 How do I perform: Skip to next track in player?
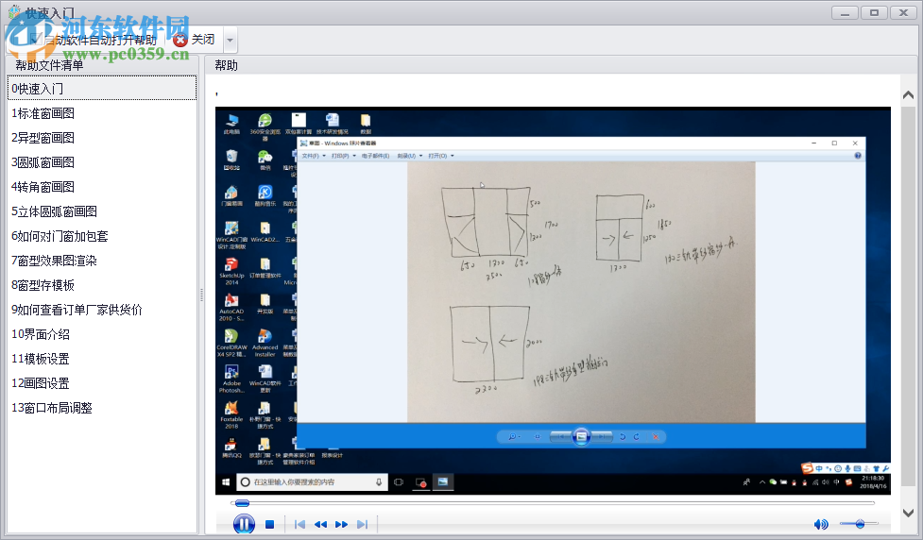pyautogui.click(x=362, y=524)
